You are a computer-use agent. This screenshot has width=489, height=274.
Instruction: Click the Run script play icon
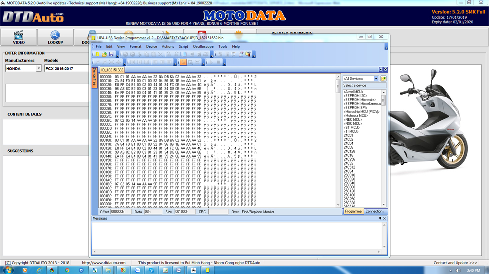(211, 62)
